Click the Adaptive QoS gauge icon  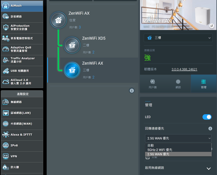[x=6, y=49]
